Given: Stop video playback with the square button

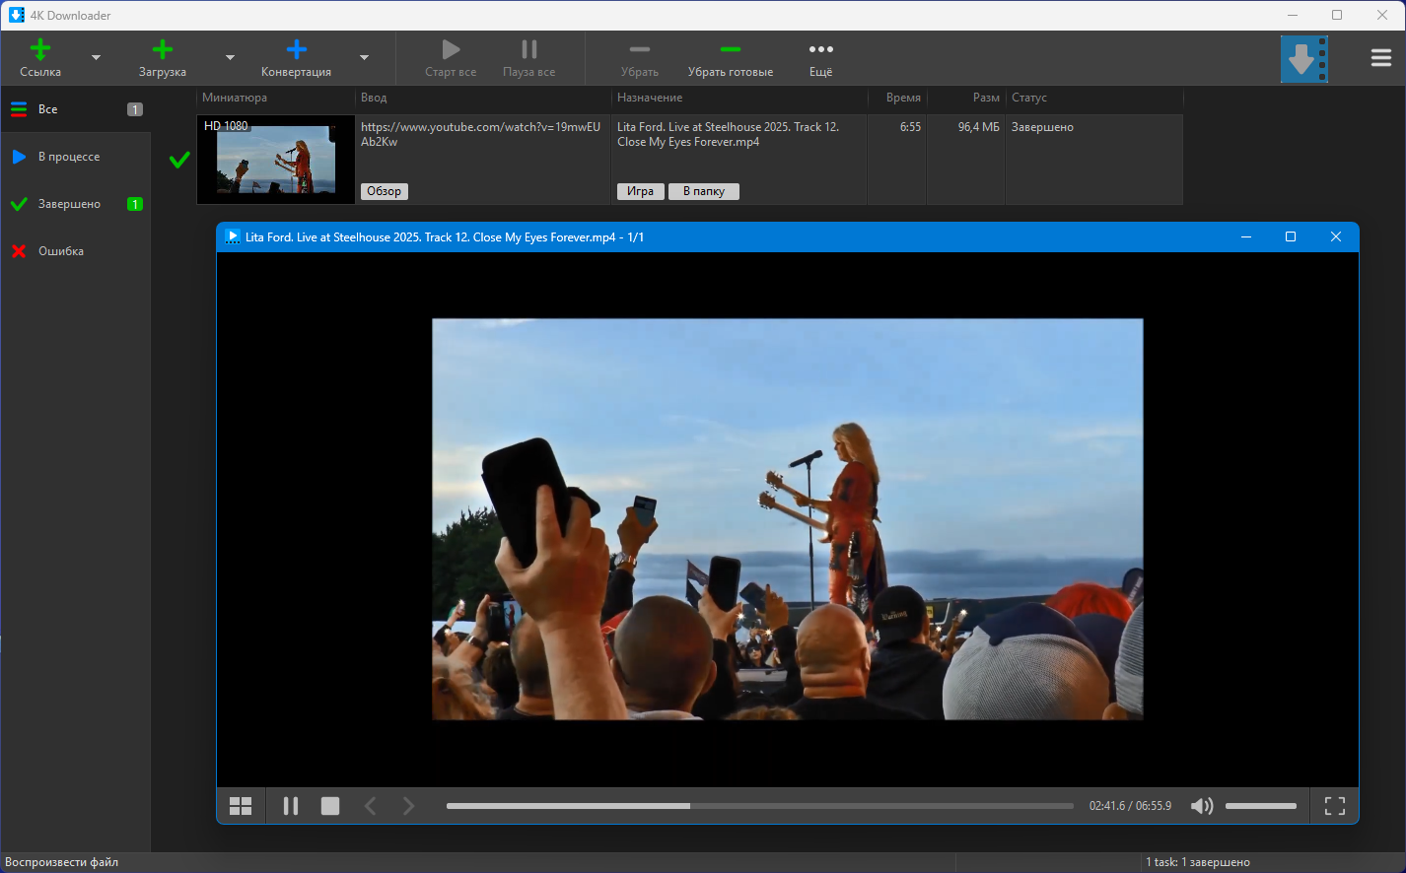Looking at the screenshot, I should [x=330, y=806].
